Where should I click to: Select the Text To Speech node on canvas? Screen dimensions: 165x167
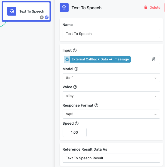pos(26,11)
